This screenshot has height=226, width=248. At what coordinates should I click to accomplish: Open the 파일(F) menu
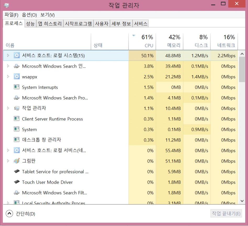pyautogui.click(x=11, y=15)
